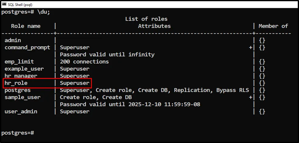Image resolution: width=299 pixels, height=143 pixels.
Task: Click the Attributes column header
Action: click(x=154, y=26)
